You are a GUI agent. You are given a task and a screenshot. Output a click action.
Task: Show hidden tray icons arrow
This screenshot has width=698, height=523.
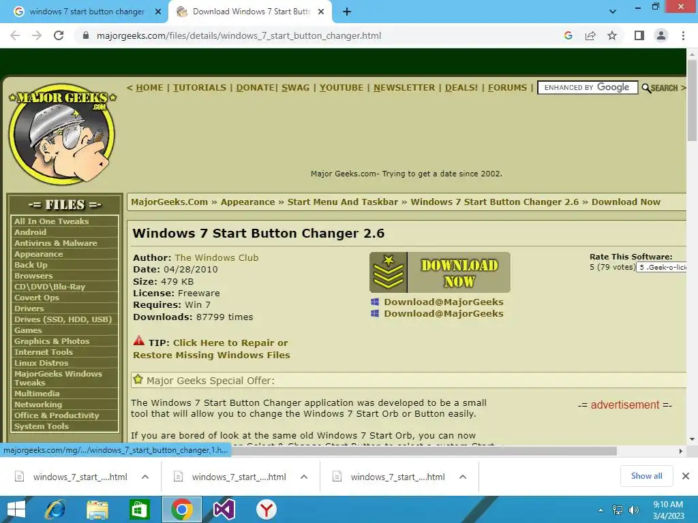601,510
